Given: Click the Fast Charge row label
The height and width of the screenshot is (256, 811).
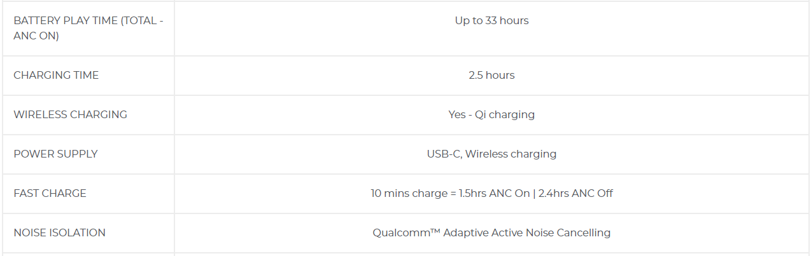Looking at the screenshot, I should [x=50, y=193].
